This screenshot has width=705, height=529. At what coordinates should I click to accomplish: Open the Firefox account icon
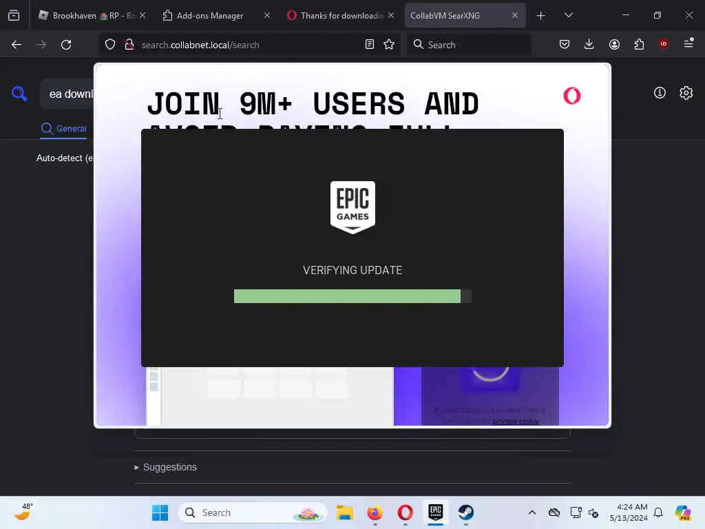click(614, 44)
